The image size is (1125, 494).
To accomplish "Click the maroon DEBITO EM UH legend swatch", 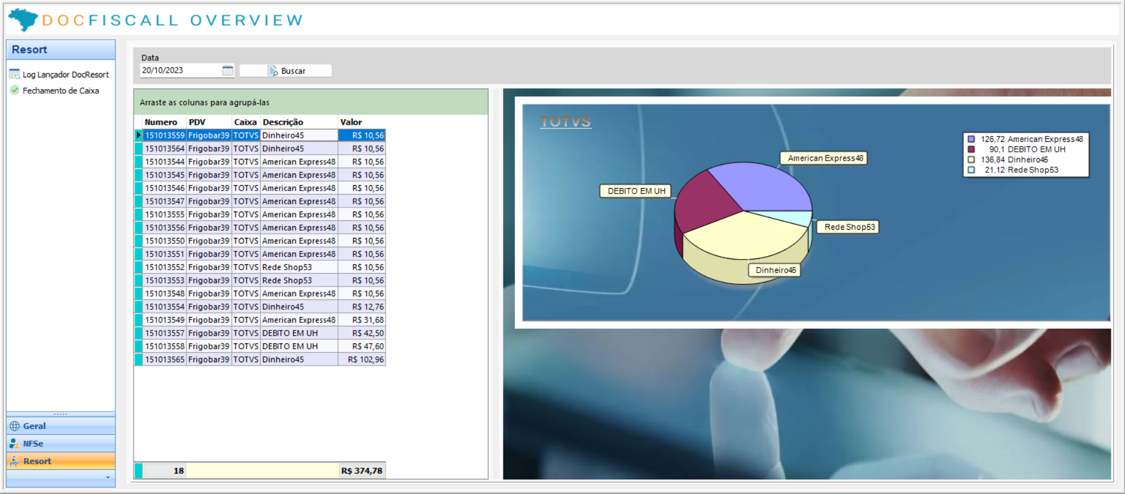I will (x=971, y=149).
